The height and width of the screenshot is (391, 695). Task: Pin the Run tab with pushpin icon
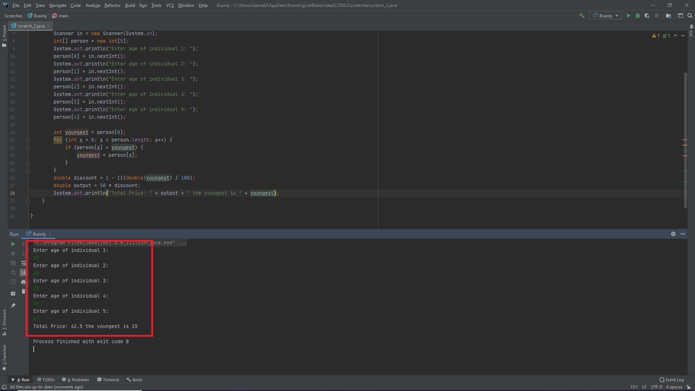pyautogui.click(x=13, y=306)
